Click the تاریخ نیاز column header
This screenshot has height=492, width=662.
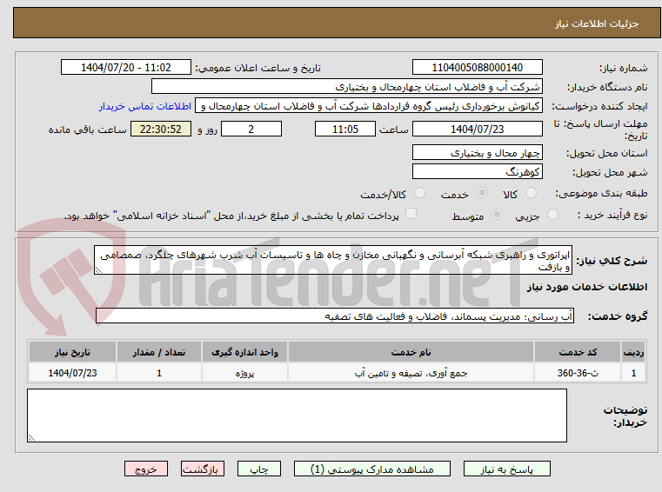click(72, 352)
